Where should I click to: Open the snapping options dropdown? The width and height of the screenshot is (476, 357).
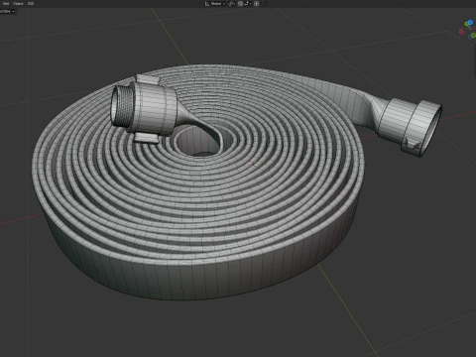click(x=248, y=4)
